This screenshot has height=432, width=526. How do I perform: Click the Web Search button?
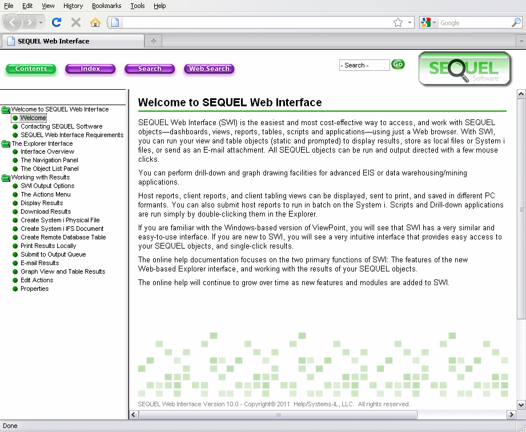(x=209, y=69)
